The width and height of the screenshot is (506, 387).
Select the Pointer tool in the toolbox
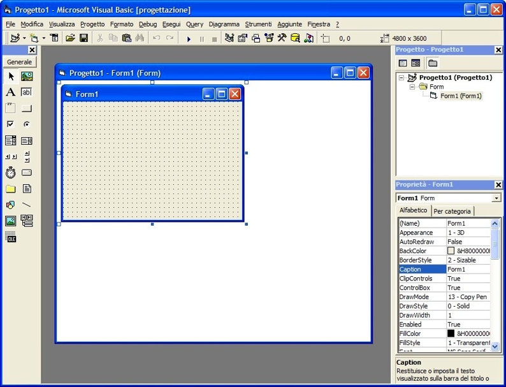[x=11, y=77]
